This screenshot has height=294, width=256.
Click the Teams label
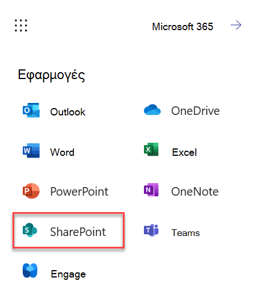click(185, 233)
